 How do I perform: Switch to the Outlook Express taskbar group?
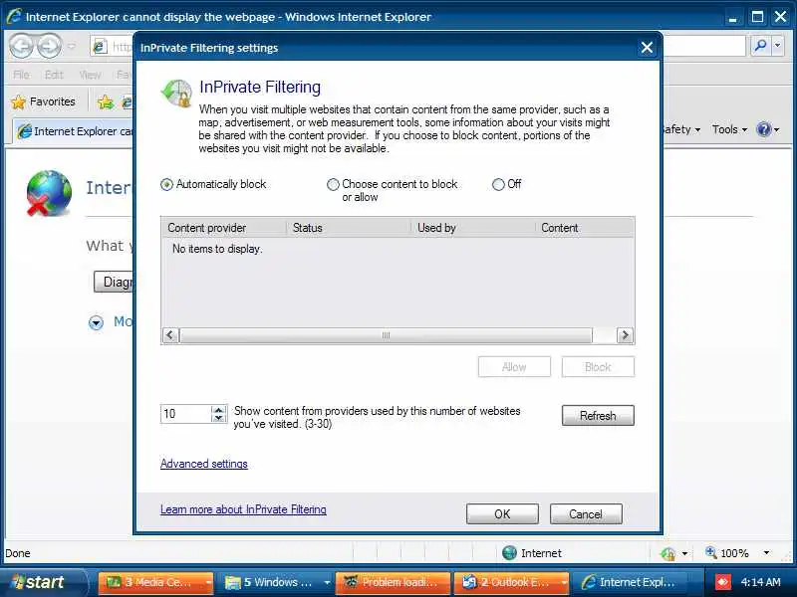[x=511, y=583]
